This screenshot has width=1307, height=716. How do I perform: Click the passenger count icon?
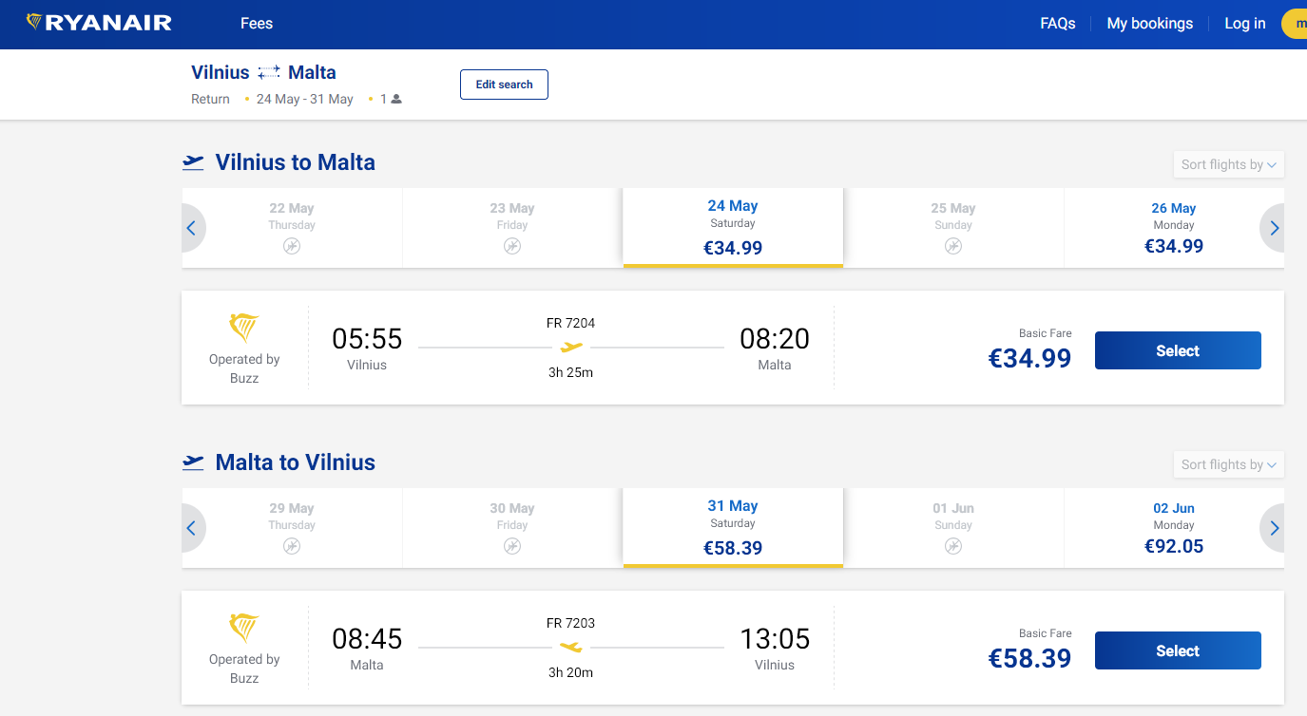point(396,99)
